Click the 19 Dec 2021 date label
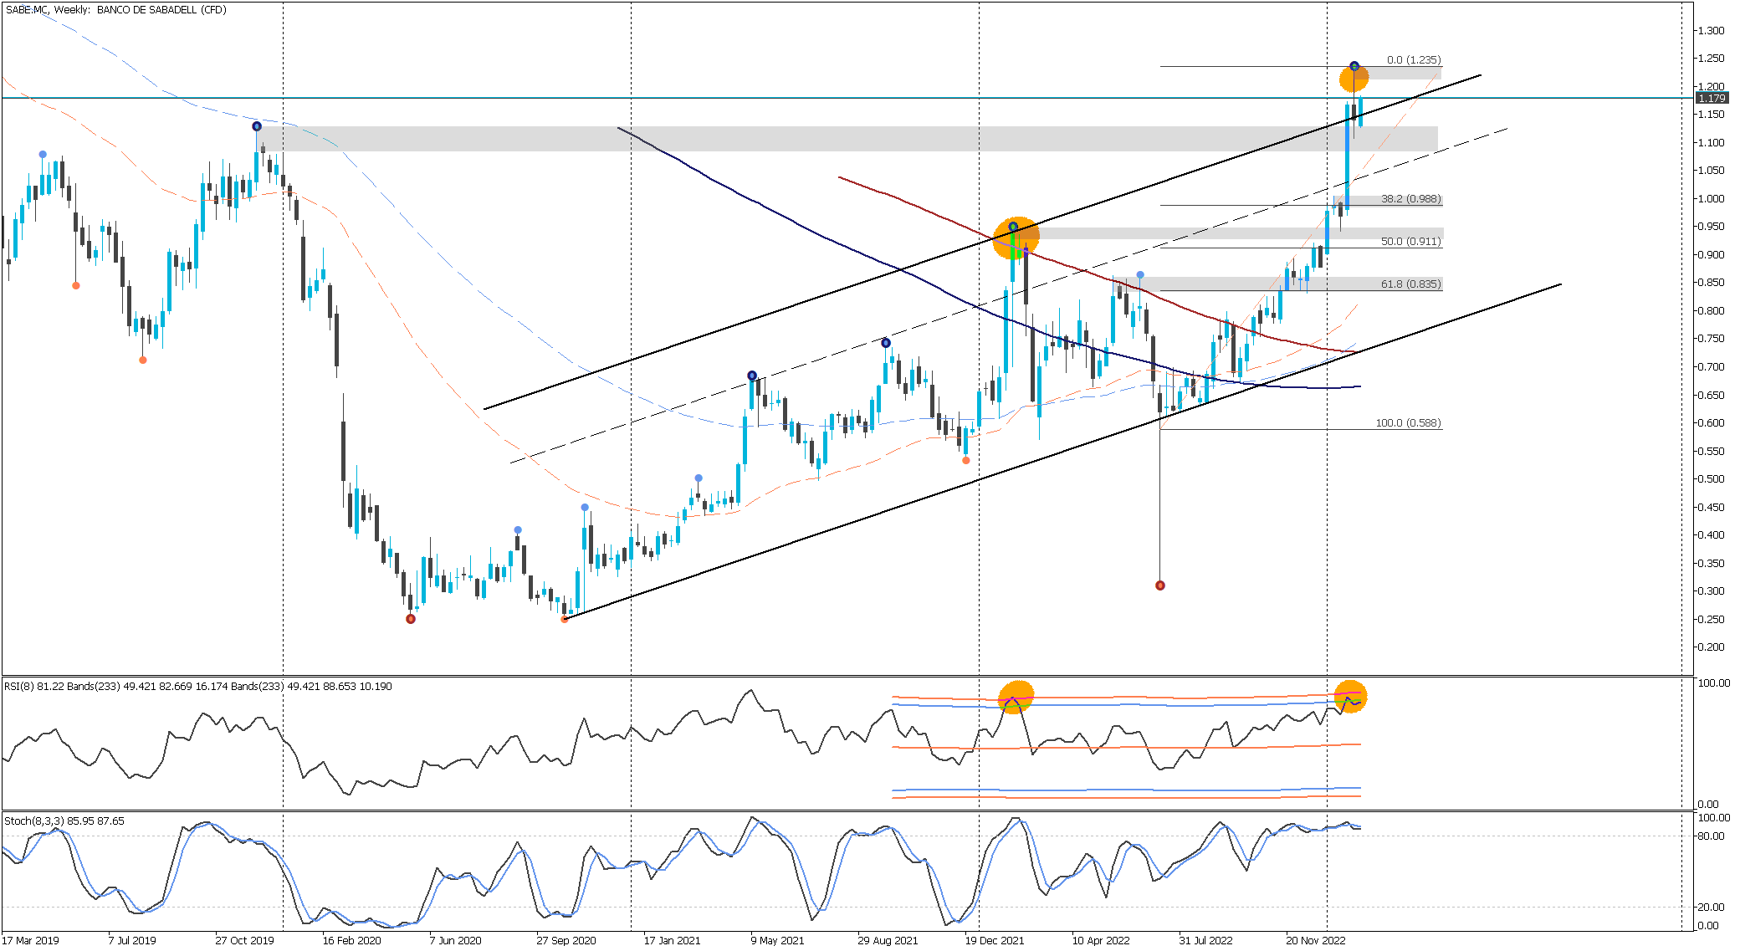The height and width of the screenshot is (951, 1740). coord(994,941)
